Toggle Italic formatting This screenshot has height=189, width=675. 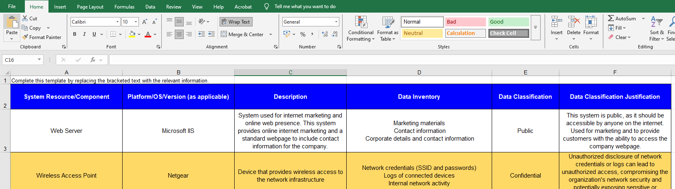coord(84,34)
